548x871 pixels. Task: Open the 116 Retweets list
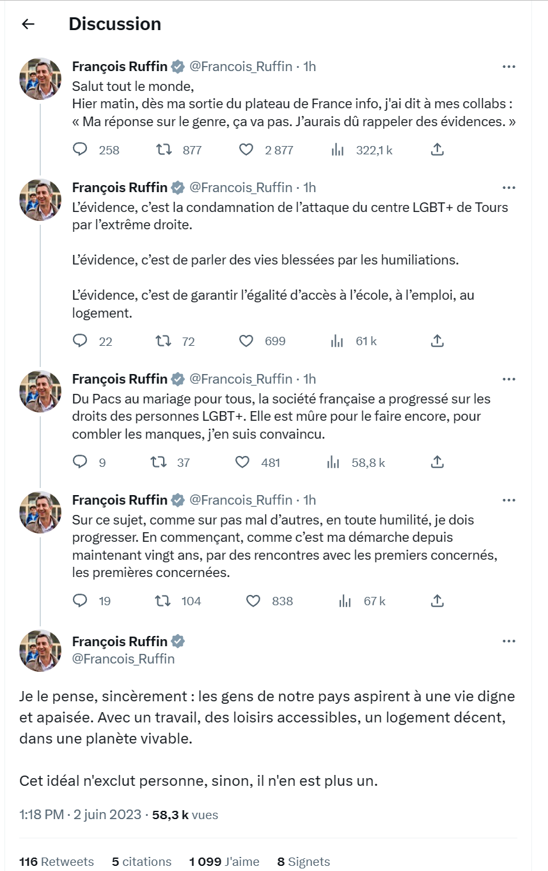click(x=56, y=861)
